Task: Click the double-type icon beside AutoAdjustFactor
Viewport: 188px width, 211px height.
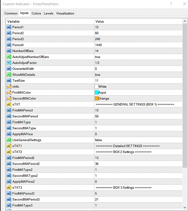Action: (x=9, y=63)
